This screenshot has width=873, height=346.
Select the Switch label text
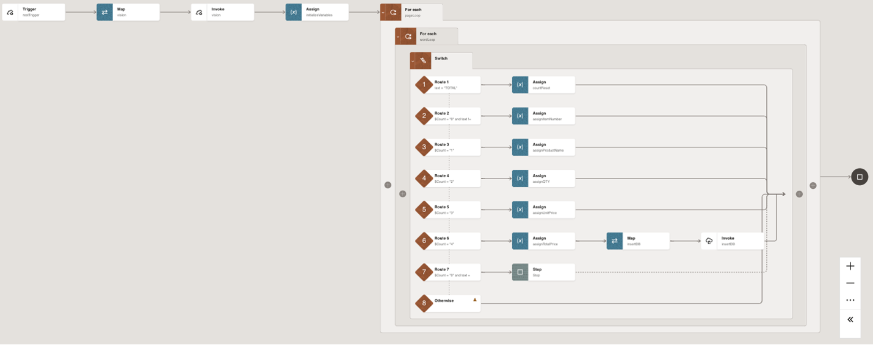coord(441,58)
